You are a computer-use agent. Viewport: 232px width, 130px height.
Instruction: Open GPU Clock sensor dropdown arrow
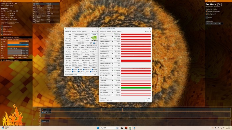click(113, 34)
